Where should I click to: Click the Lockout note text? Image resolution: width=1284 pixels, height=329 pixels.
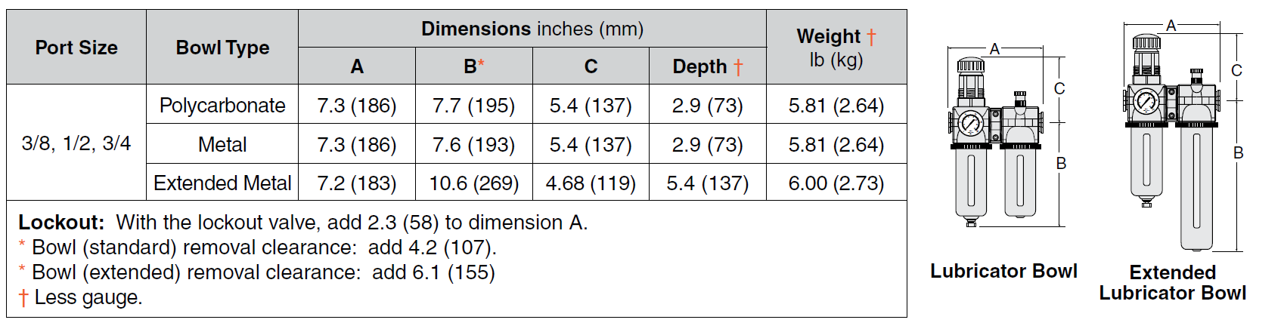coord(302,223)
